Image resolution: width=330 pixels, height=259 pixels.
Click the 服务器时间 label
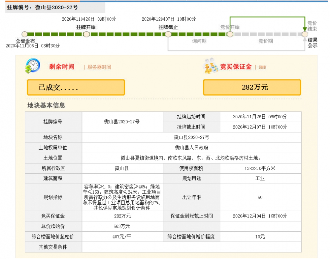coord(99,67)
